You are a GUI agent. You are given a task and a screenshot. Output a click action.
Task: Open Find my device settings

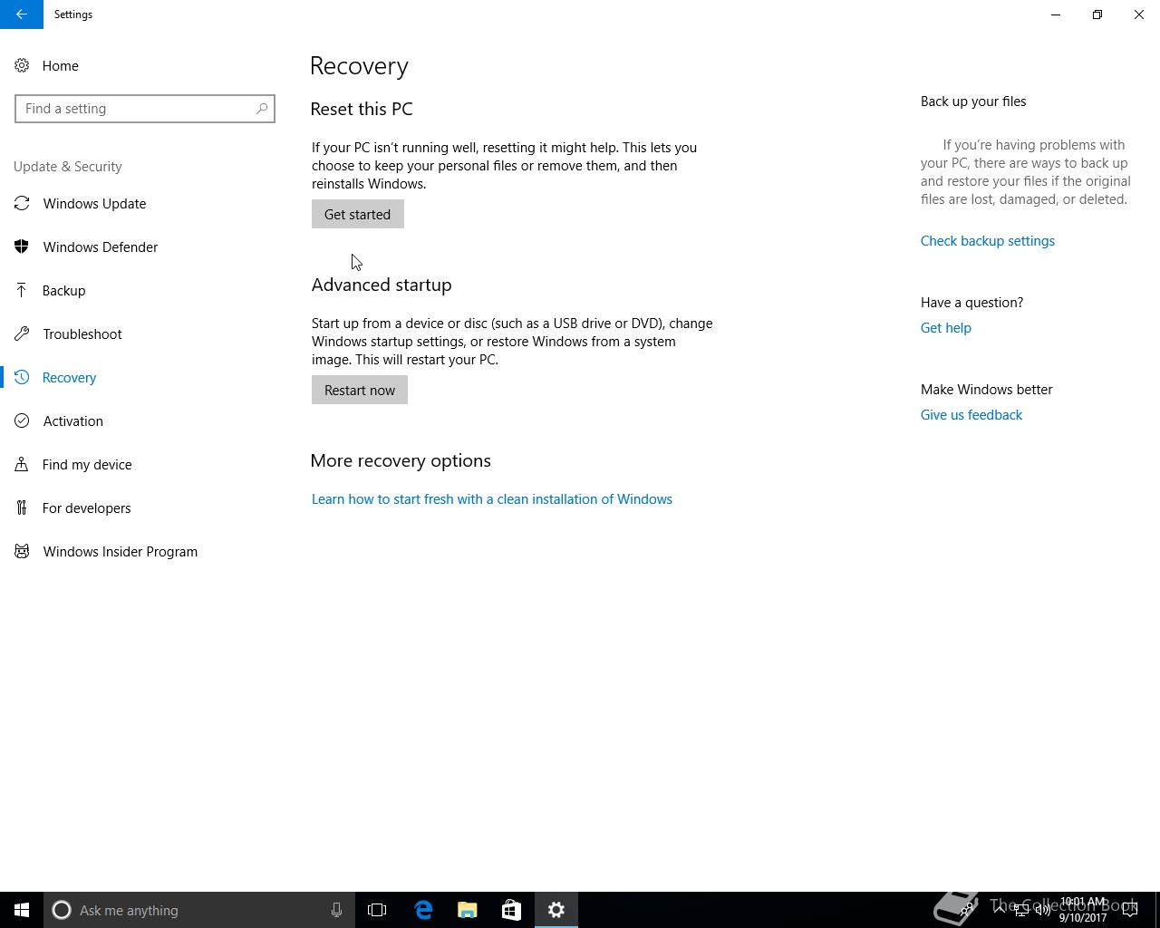145,464
